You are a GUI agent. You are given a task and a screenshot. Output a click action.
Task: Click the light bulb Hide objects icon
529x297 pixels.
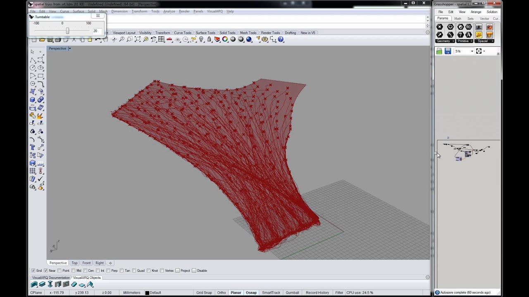point(201,40)
